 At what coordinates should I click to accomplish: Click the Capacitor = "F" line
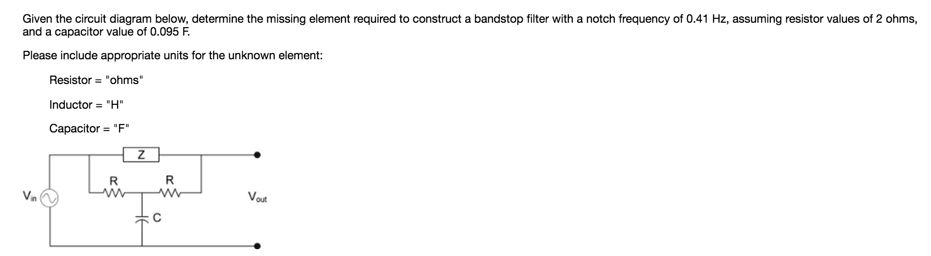tap(89, 128)
